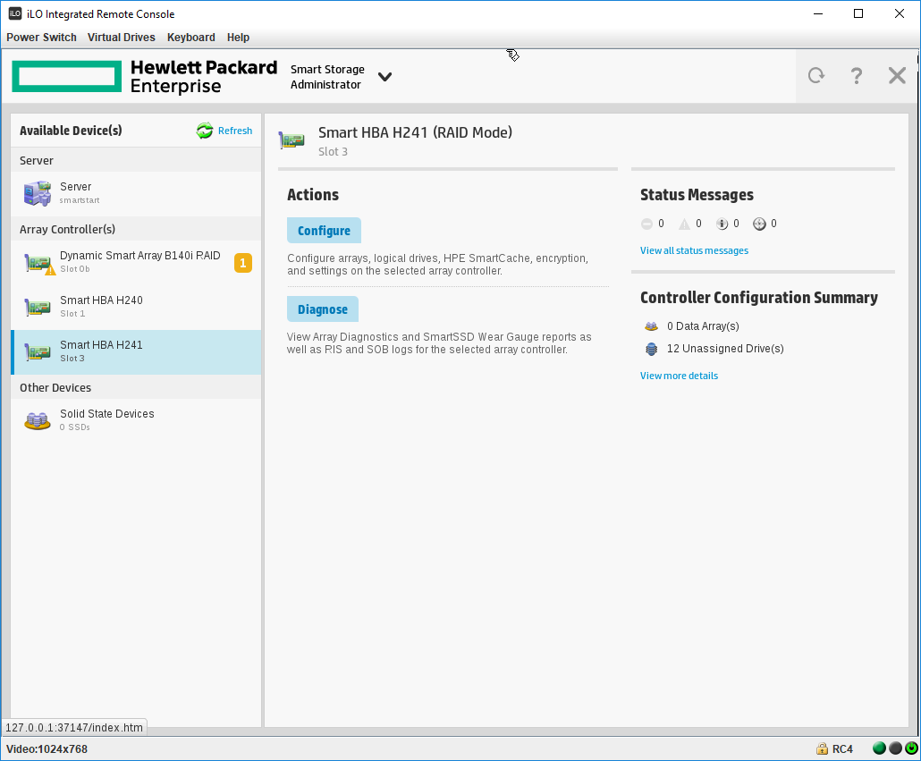921x761 pixels.
Task: Click the dark gray status indicator
Action: tap(895, 748)
